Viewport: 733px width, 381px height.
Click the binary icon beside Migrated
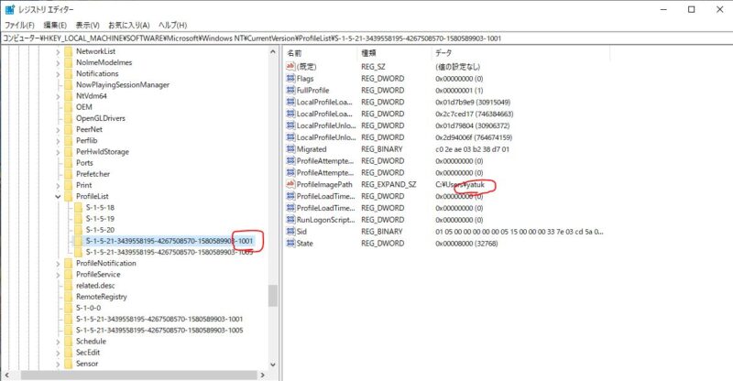[290, 148]
